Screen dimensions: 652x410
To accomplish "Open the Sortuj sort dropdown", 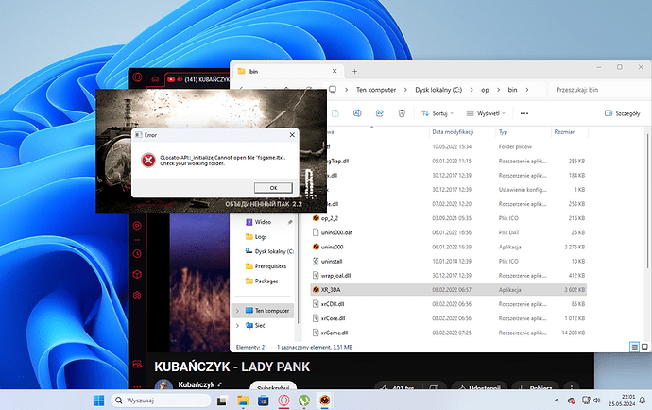I will click(x=439, y=112).
